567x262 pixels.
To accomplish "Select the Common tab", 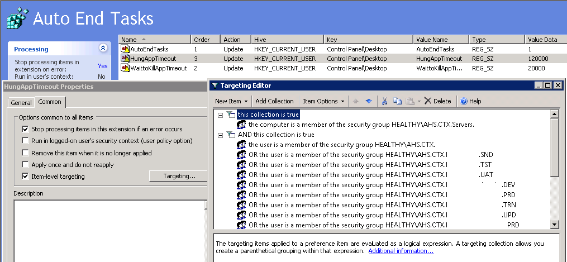I will (50, 102).
